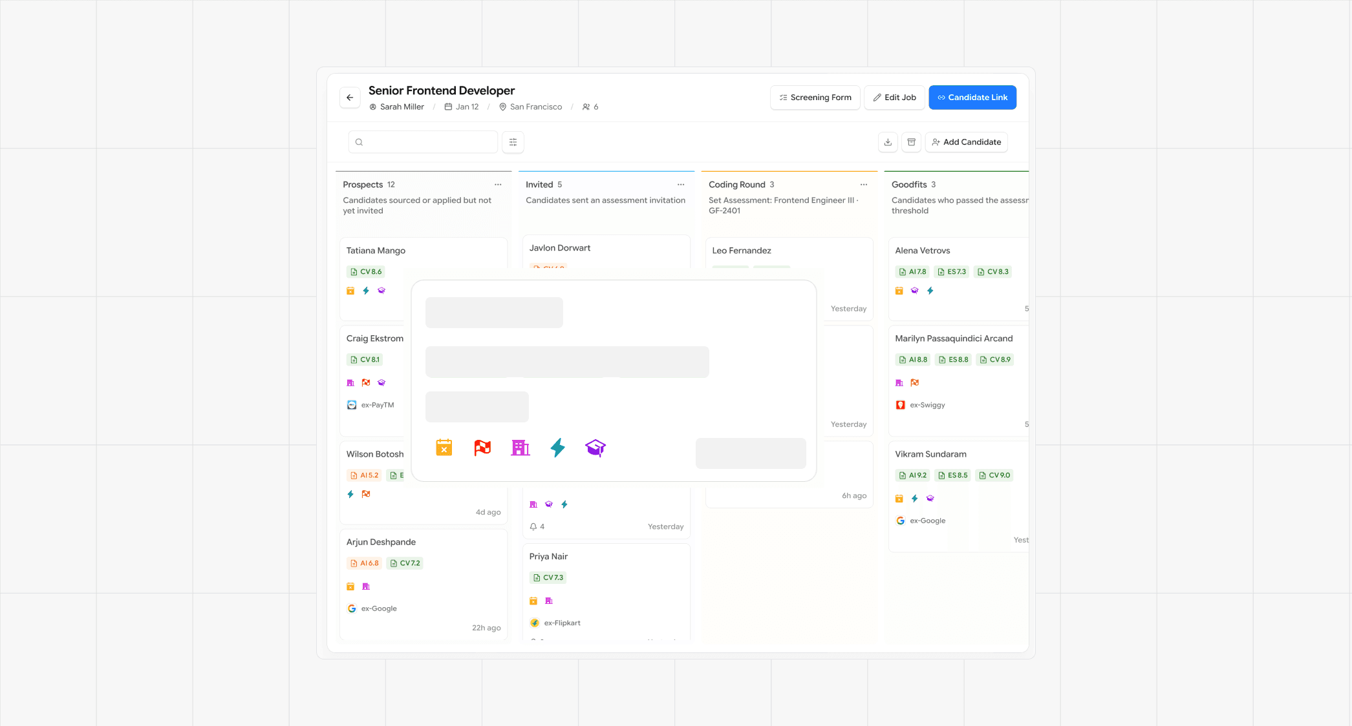
Task: Select the graduation cap icon in the overlay
Action: pos(596,448)
